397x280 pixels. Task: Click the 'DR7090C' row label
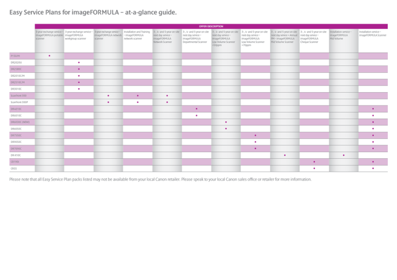click(16, 149)
